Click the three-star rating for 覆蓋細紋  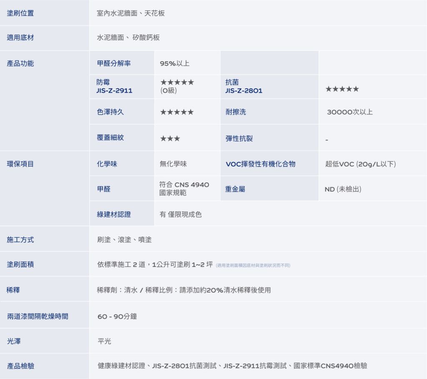(170, 139)
